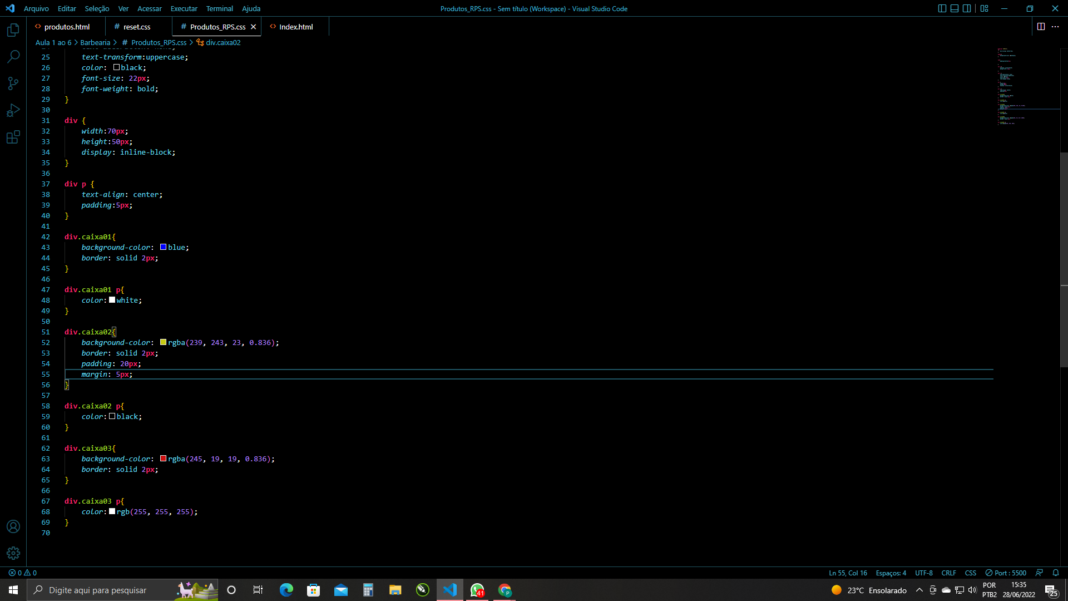Click the red rgba swatch on line 63
1068x601 pixels.
coord(163,459)
